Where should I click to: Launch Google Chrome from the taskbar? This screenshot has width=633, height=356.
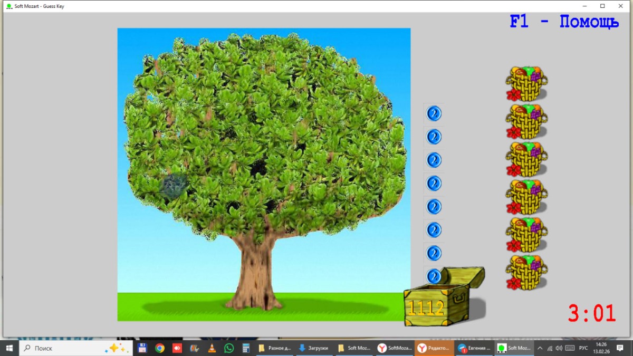[x=159, y=348]
